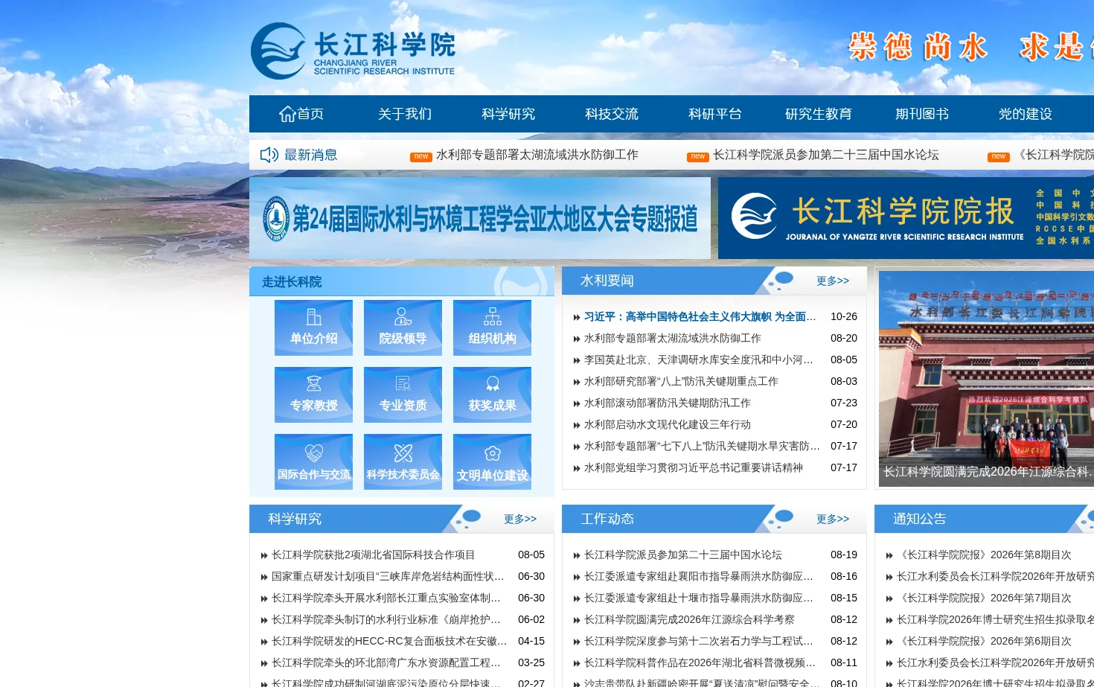Screen dimensions: 1094x687
Task: Open 长江科学院牵头开展水利部长江重点实验室 article
Action: [386, 598]
